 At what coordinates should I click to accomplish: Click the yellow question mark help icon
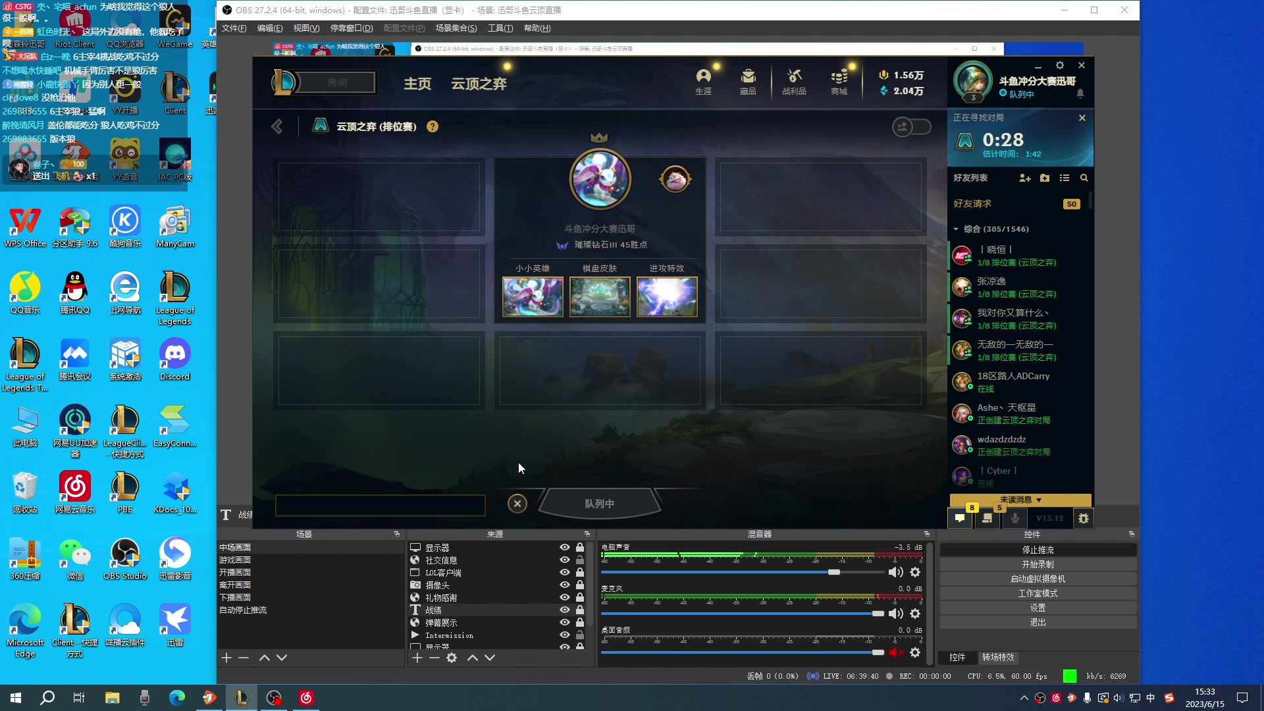tap(433, 126)
